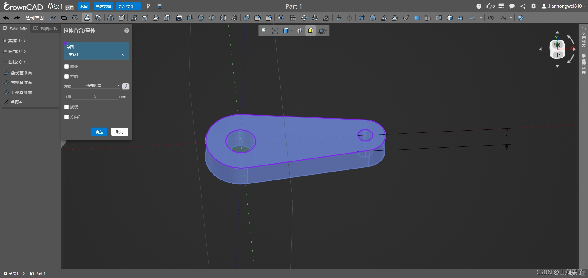This screenshot has height=278, width=588.
Task: Open the comments chat icon
Action: [x=512, y=6]
